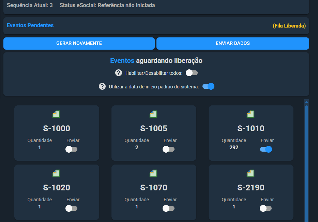Disable Enviar for S-1010
318x222 pixels.
pos(266,149)
